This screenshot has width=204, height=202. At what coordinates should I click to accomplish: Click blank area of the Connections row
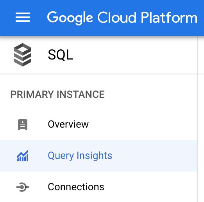(150, 187)
